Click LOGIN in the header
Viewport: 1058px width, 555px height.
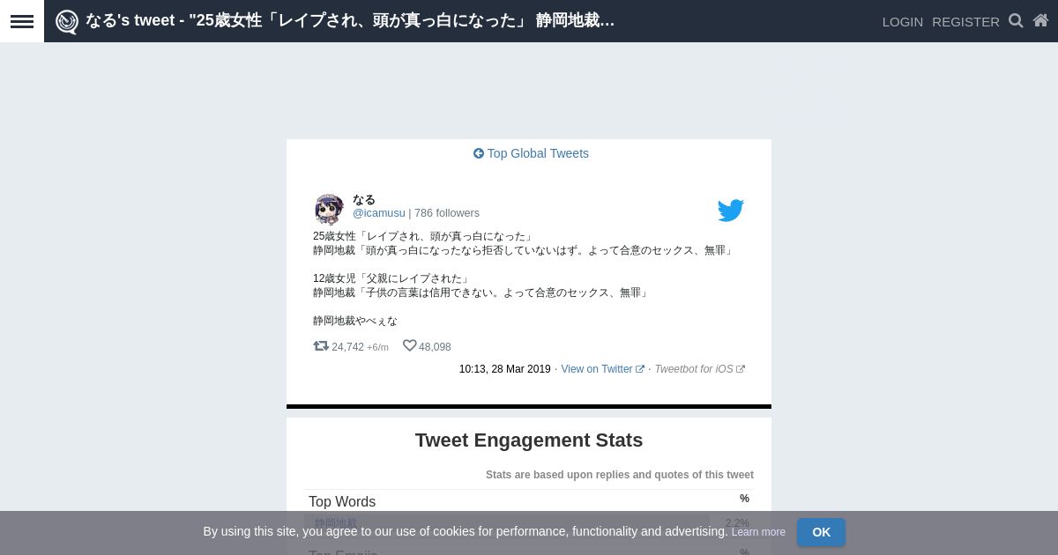click(903, 21)
